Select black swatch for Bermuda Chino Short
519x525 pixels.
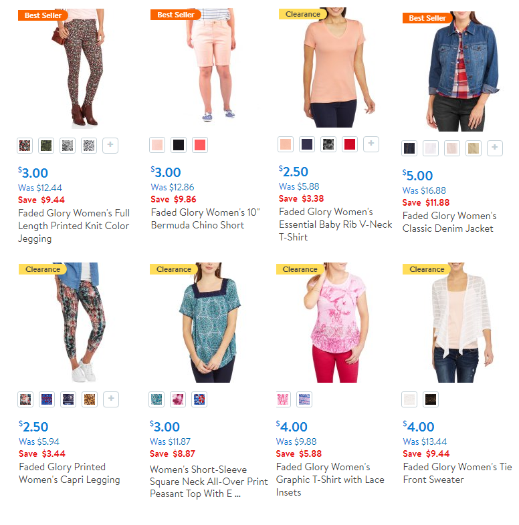pos(179,145)
